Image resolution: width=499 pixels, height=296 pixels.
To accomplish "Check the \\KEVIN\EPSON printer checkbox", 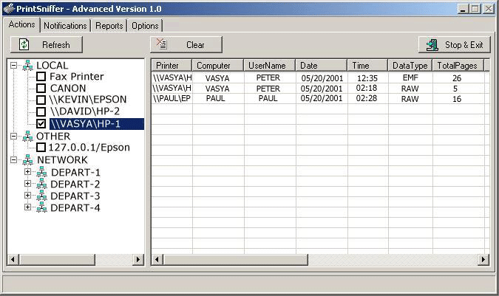I will (41, 100).
